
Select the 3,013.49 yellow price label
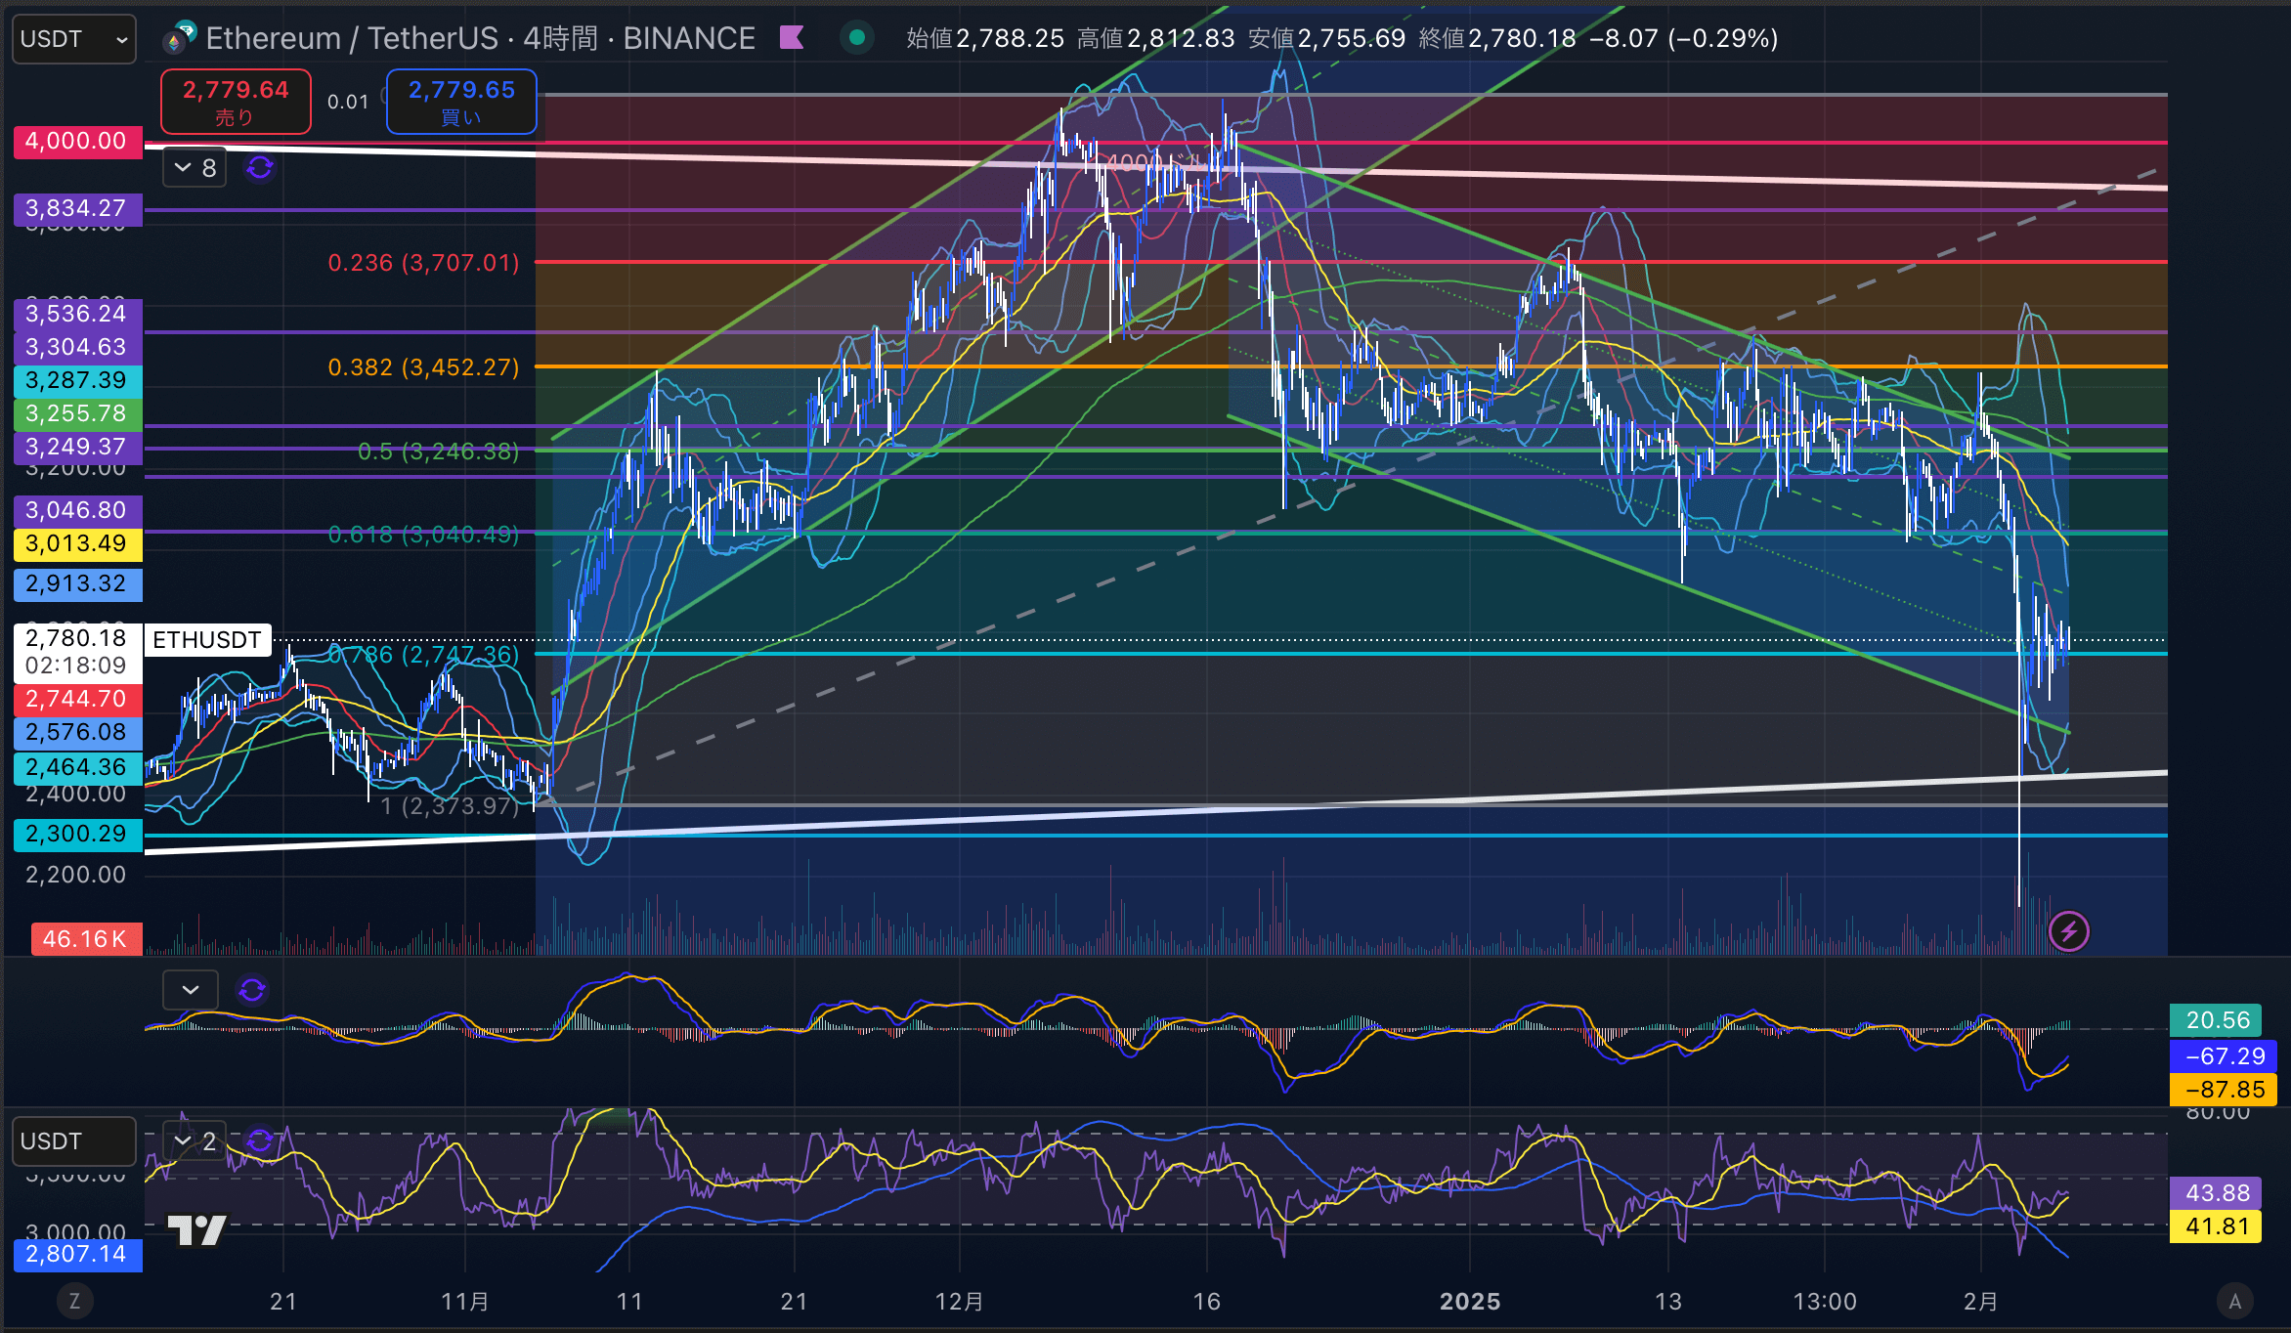[77, 544]
